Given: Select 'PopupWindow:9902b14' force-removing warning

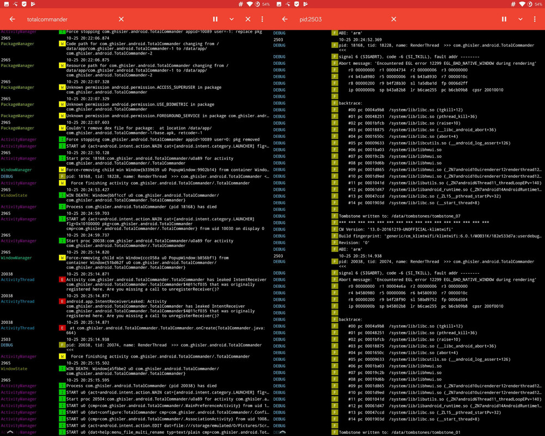Looking at the screenshot, I should (136, 169).
